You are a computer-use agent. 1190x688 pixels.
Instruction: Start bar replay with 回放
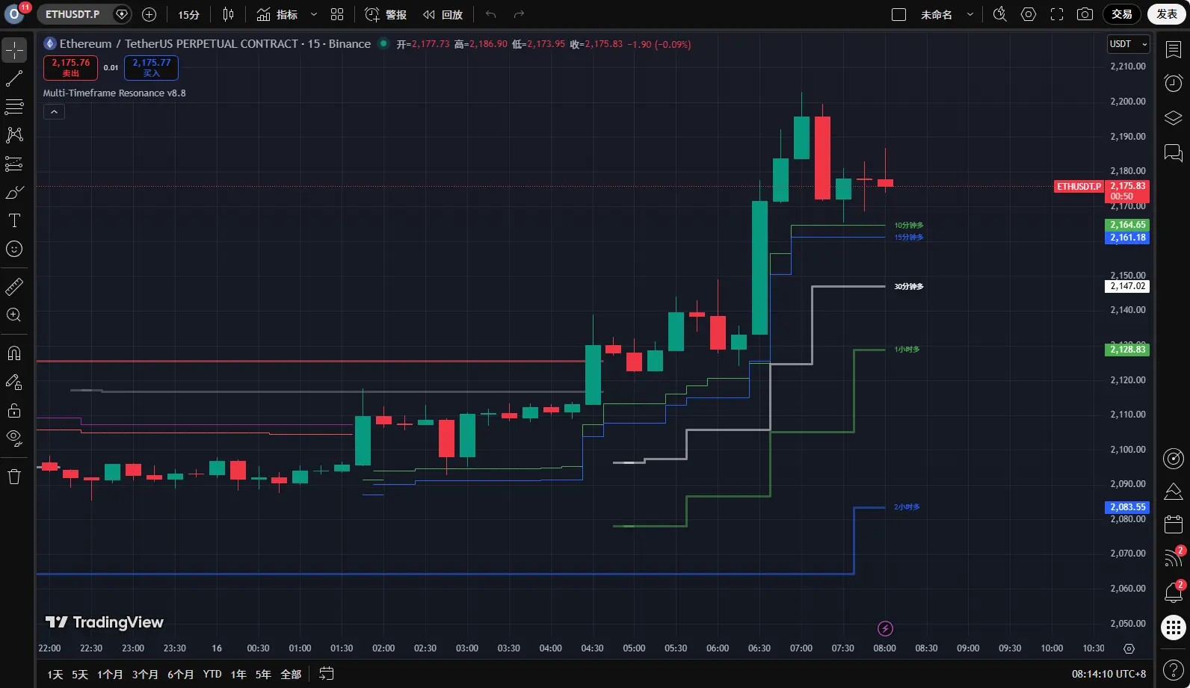coord(443,14)
